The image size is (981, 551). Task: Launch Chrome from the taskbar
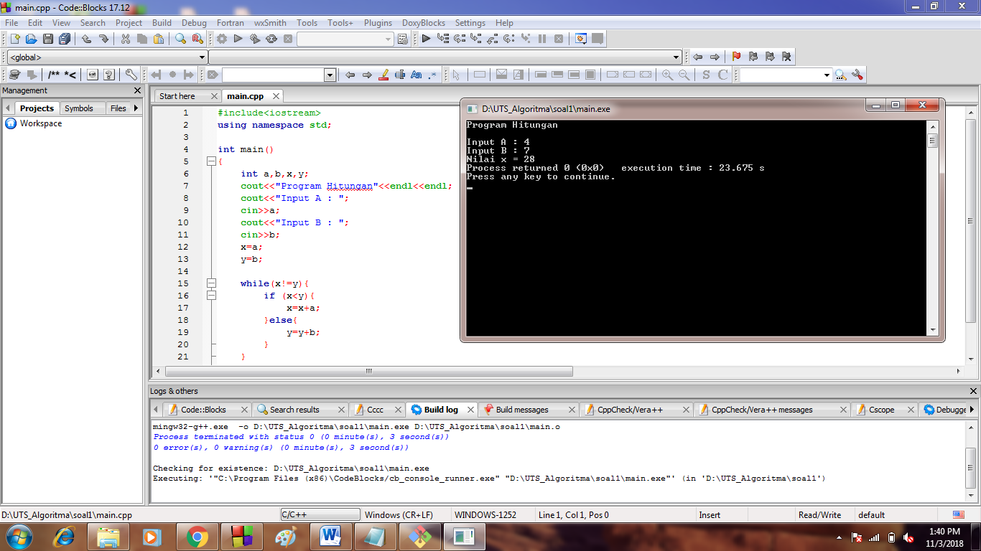(x=198, y=536)
